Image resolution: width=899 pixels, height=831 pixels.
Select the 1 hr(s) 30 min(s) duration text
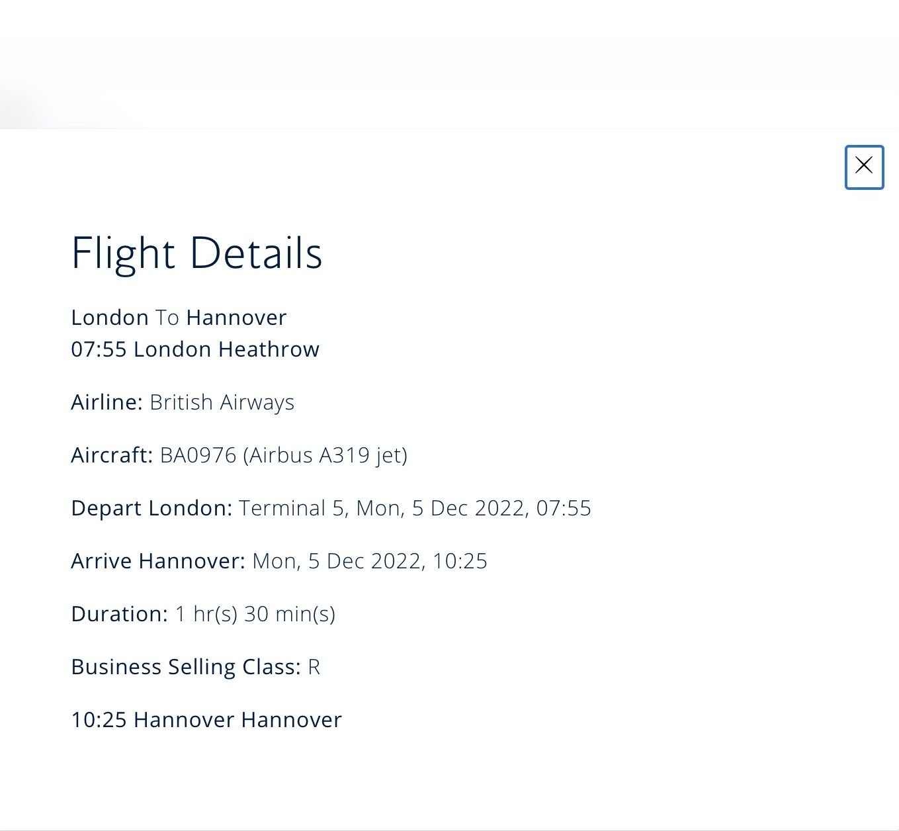coord(254,613)
